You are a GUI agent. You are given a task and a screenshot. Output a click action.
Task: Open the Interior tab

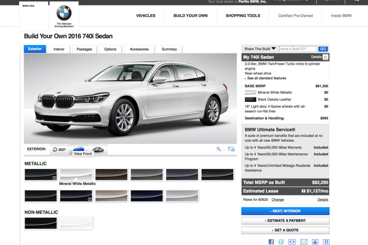tap(59, 49)
